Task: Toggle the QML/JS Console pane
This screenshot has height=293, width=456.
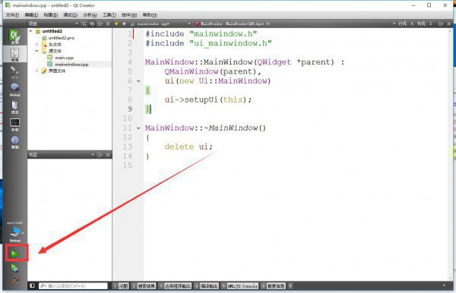Action: click(x=239, y=286)
